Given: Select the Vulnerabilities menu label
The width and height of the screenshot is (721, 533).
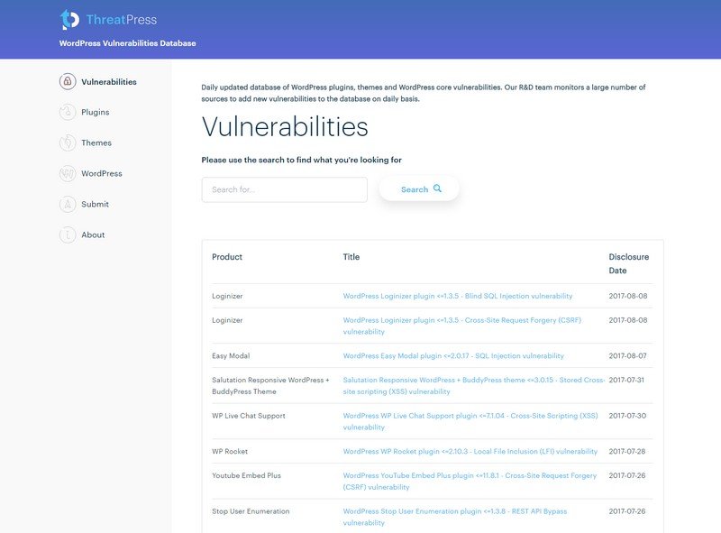Looking at the screenshot, I should (x=109, y=82).
